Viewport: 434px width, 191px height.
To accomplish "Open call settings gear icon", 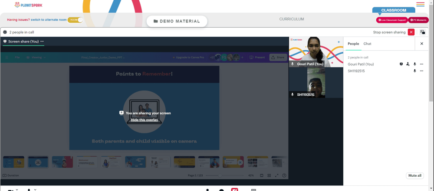I will (5, 32).
